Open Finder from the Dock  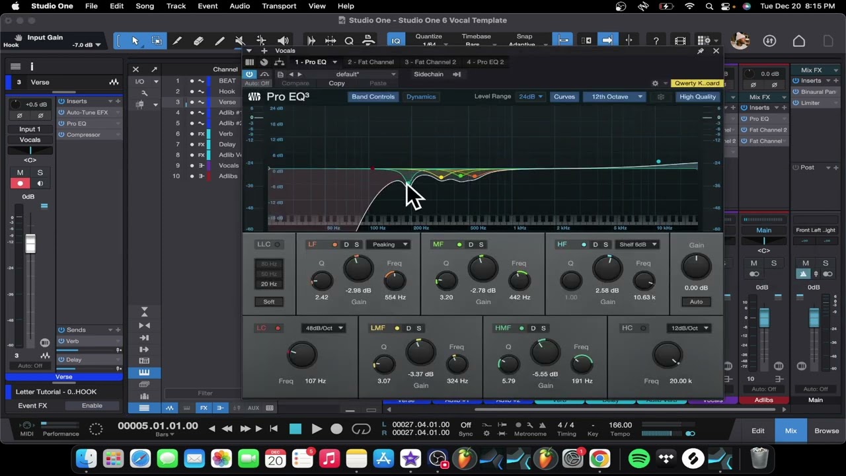click(86, 457)
